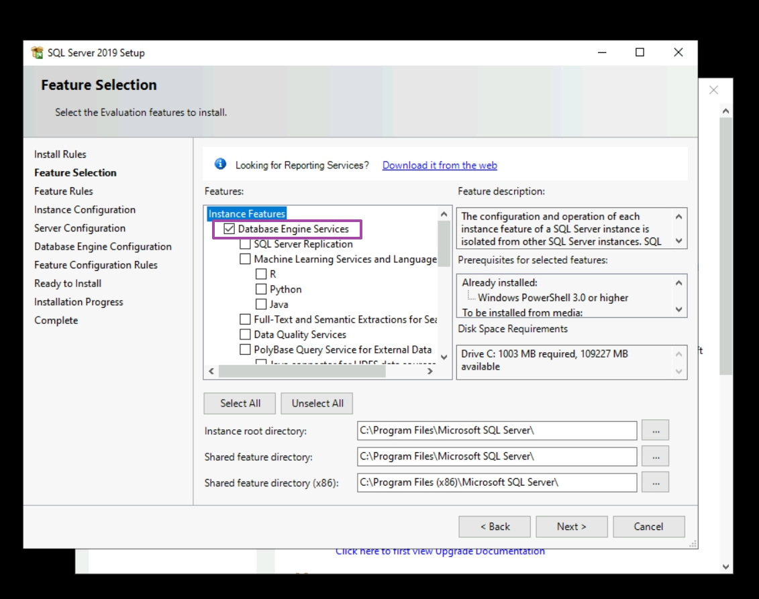Image resolution: width=759 pixels, height=599 pixels.
Task: Click "Drive C: 1003 MB required" text
Action: (x=519, y=353)
